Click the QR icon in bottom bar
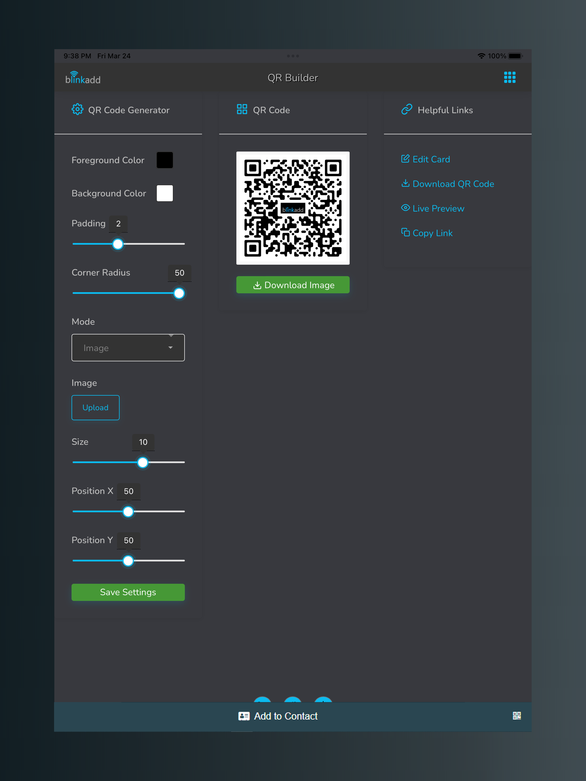 pyautogui.click(x=517, y=716)
